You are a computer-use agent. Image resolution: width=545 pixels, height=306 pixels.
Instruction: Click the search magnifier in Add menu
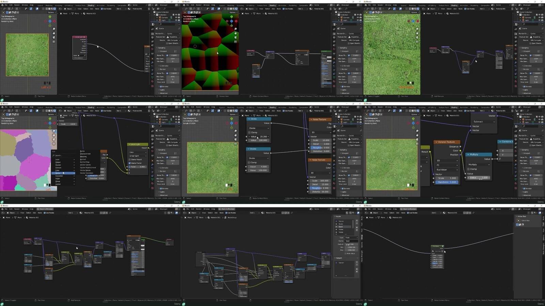coord(53,155)
